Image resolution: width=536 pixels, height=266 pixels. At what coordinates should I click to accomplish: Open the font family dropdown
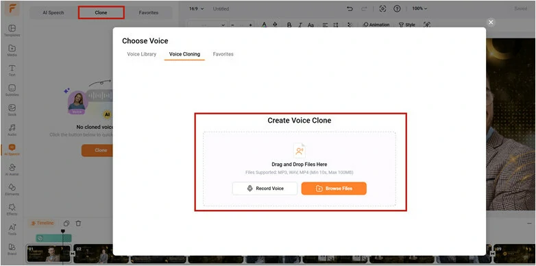pyautogui.click(x=207, y=25)
